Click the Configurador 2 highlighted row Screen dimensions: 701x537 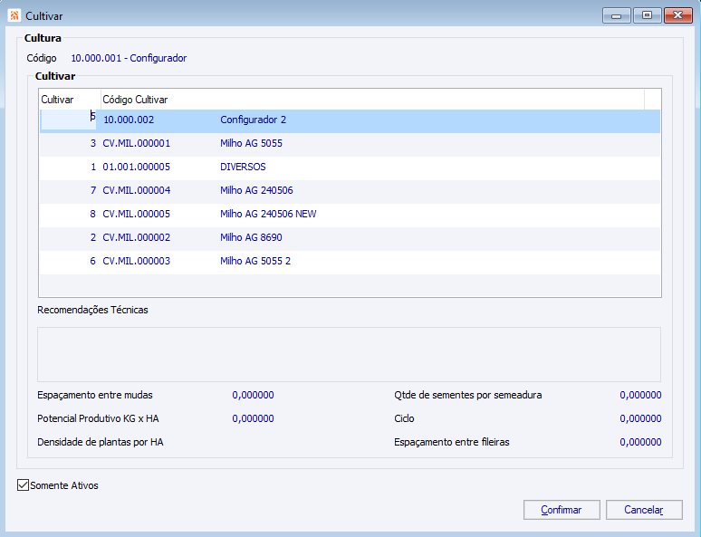pos(350,120)
